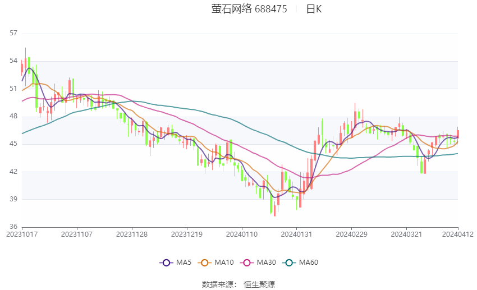Hide the MA5 series via label
477x290 pixels.
click(x=184, y=263)
